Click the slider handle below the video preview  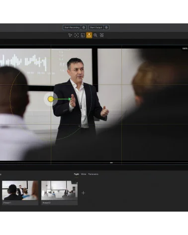point(111,163)
